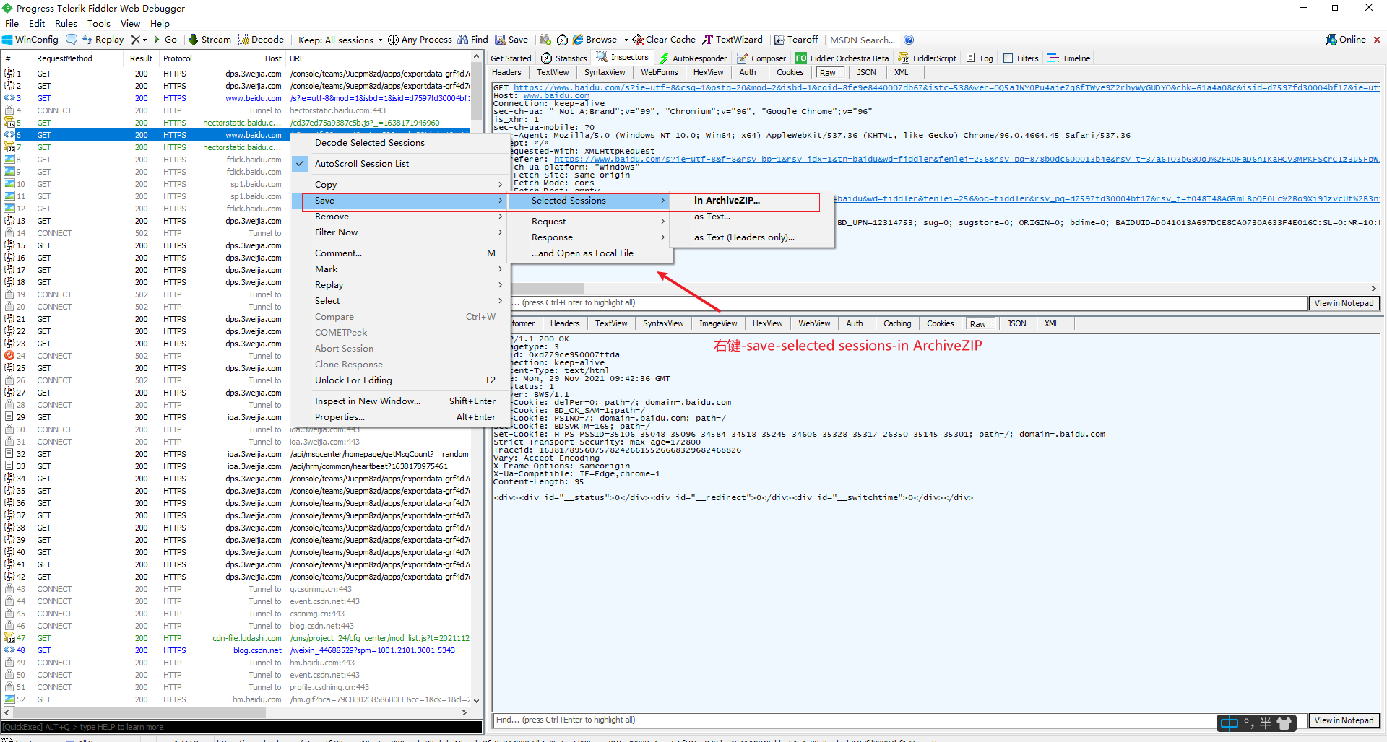Open the Keep: All sessions dropdown
The width and height of the screenshot is (1387, 742).
click(340, 40)
